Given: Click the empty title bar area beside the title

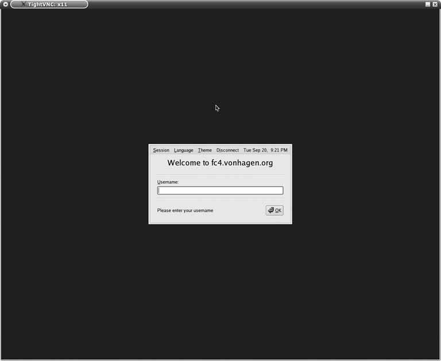Looking at the screenshot, I should pyautogui.click(x=258, y=4).
